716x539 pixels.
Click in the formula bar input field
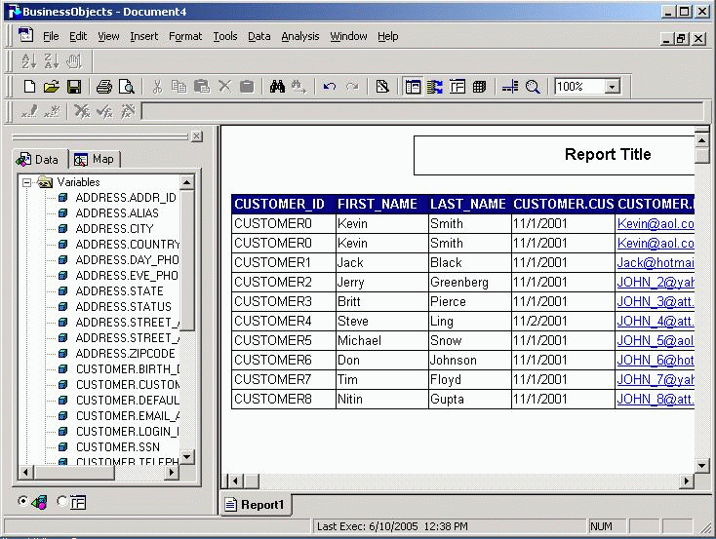422,111
